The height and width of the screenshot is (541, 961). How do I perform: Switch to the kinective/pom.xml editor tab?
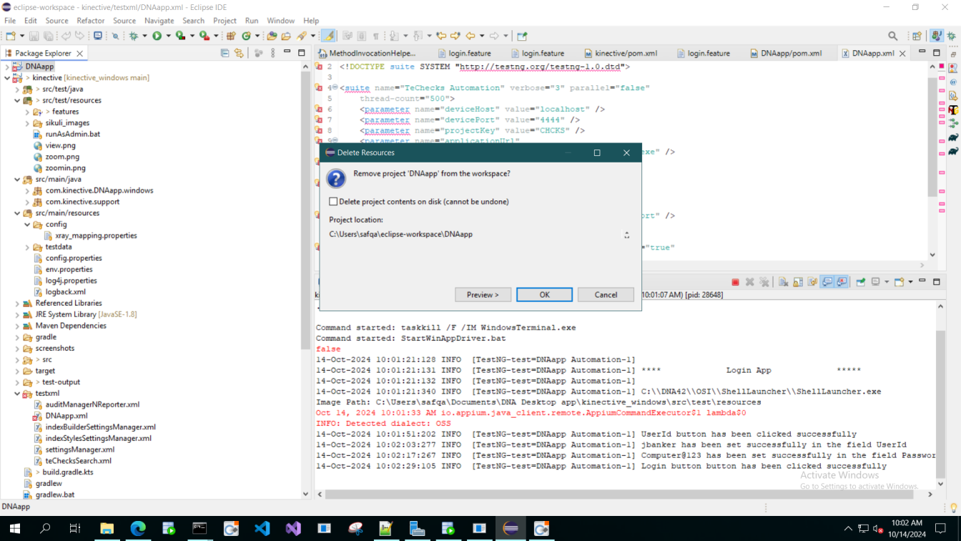pos(626,53)
